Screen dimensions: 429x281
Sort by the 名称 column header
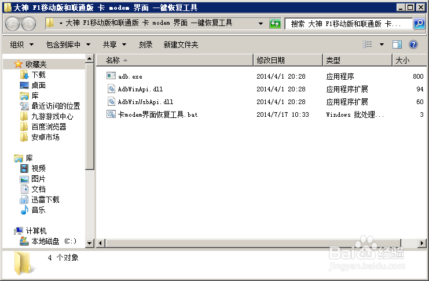click(175, 60)
